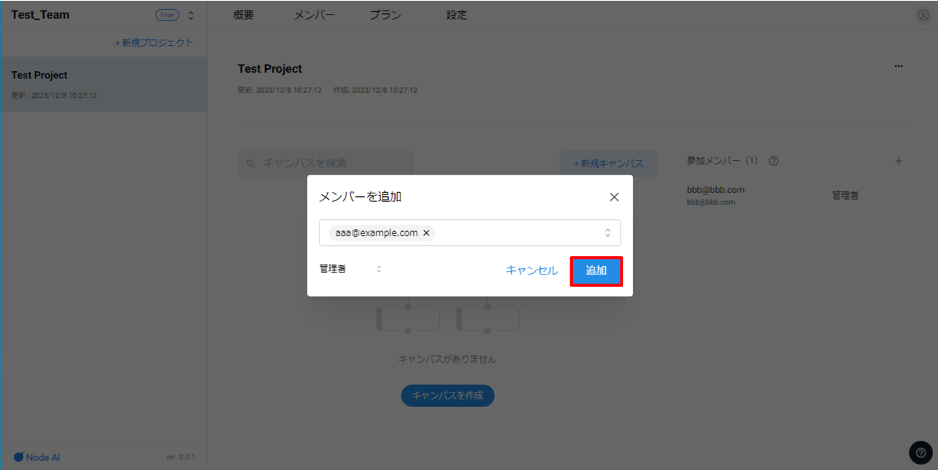Click the 参加メンバー (1) label

pos(722,161)
